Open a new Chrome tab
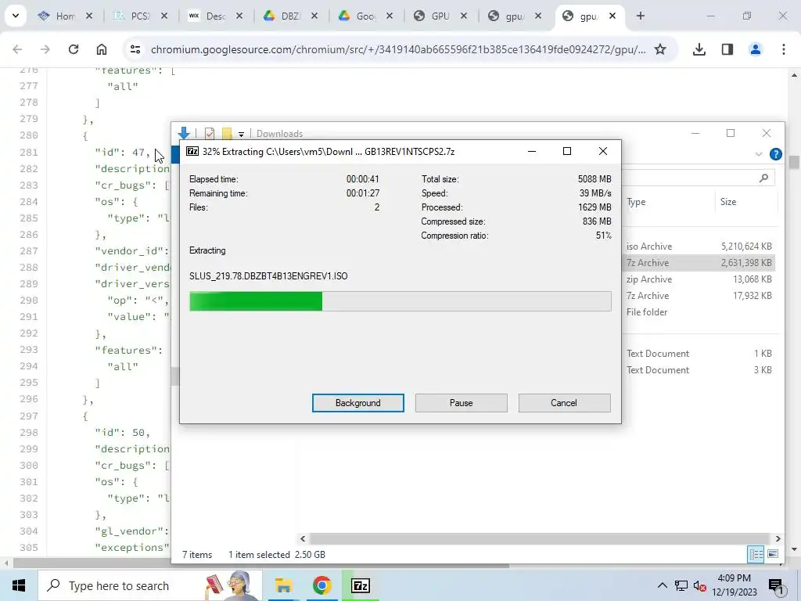 pos(641,16)
